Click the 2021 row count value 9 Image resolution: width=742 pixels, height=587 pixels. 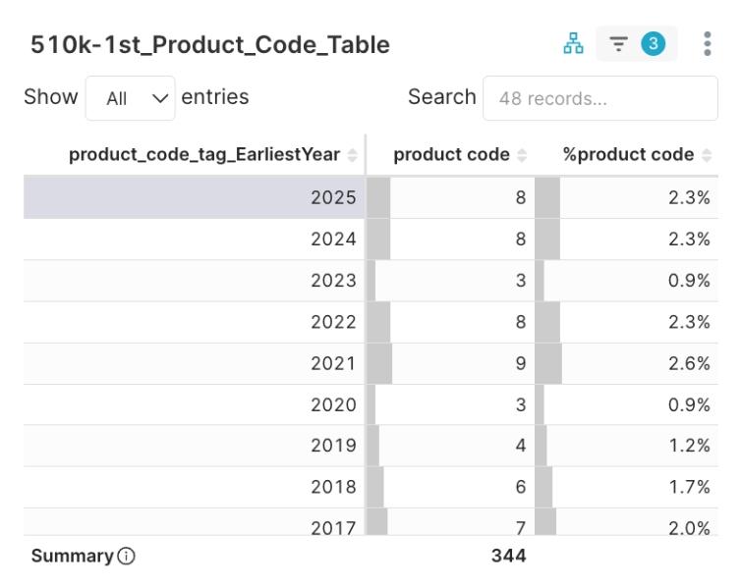(x=521, y=363)
